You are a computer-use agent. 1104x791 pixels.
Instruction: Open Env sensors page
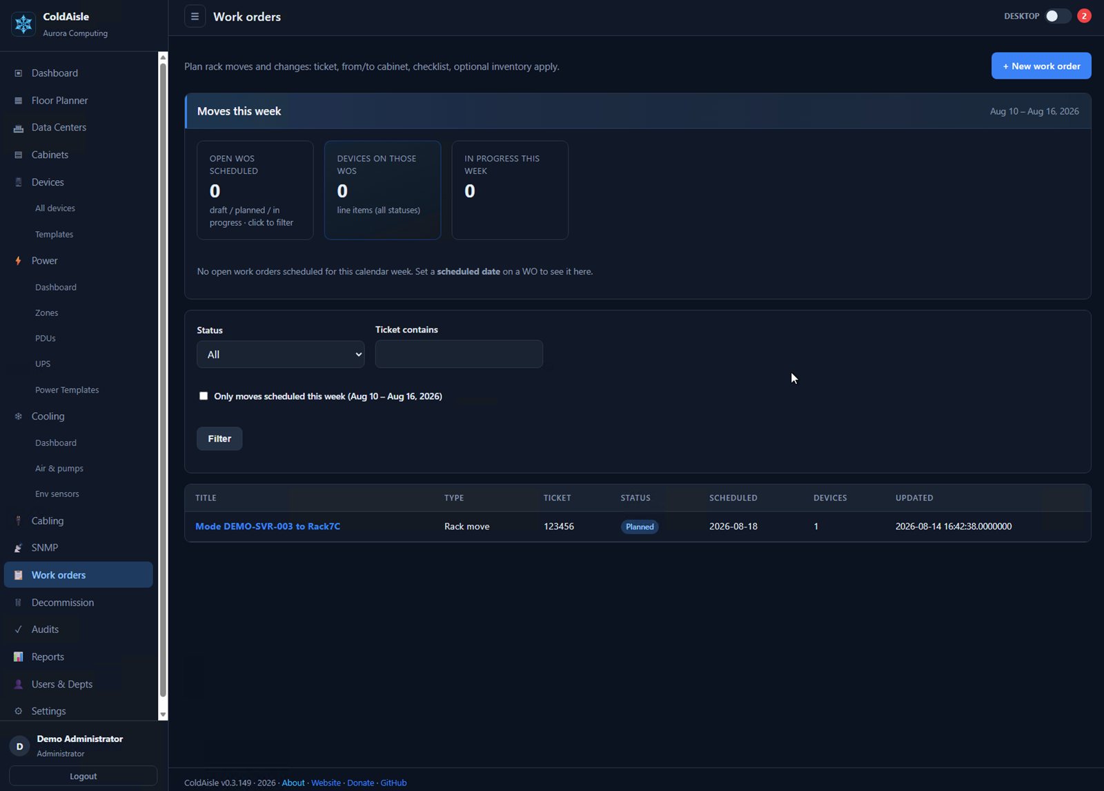pos(57,494)
